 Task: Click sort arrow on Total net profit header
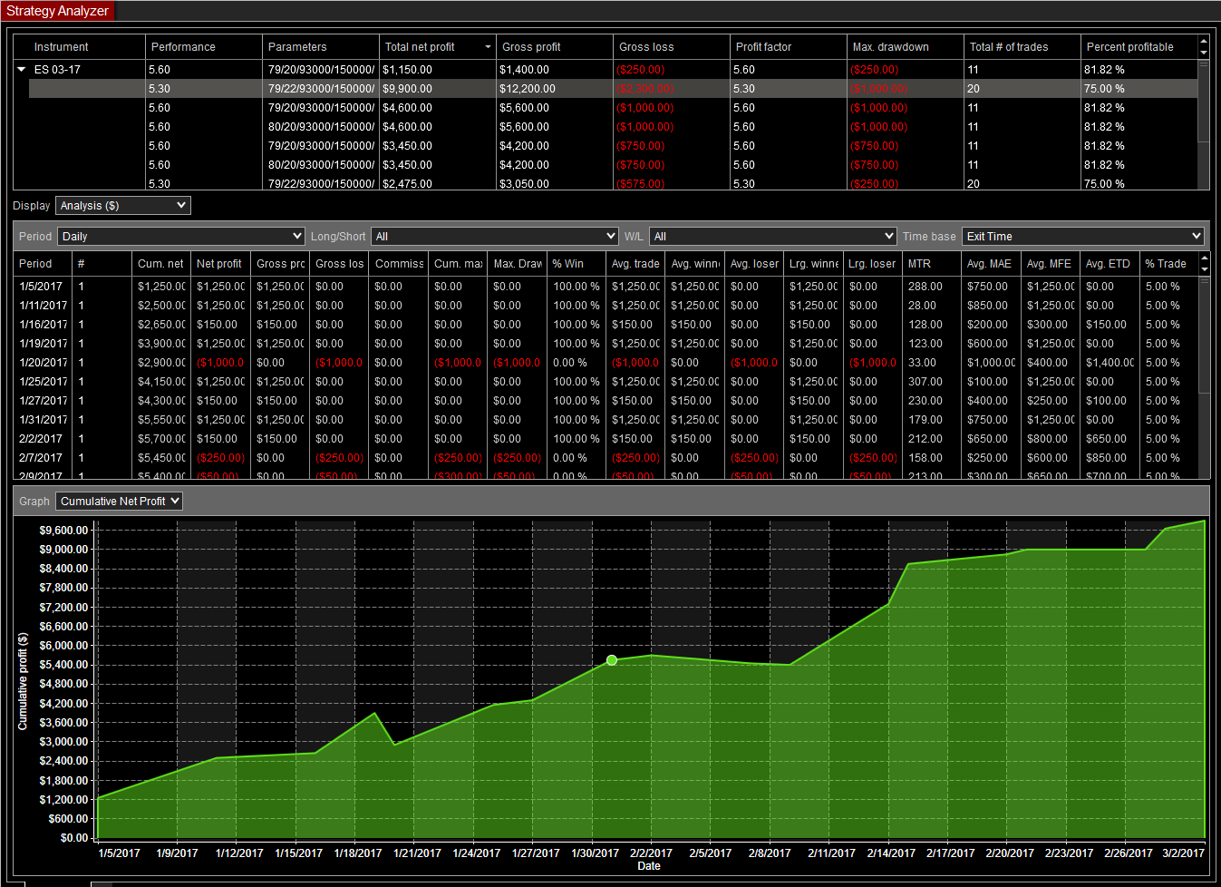[x=488, y=47]
